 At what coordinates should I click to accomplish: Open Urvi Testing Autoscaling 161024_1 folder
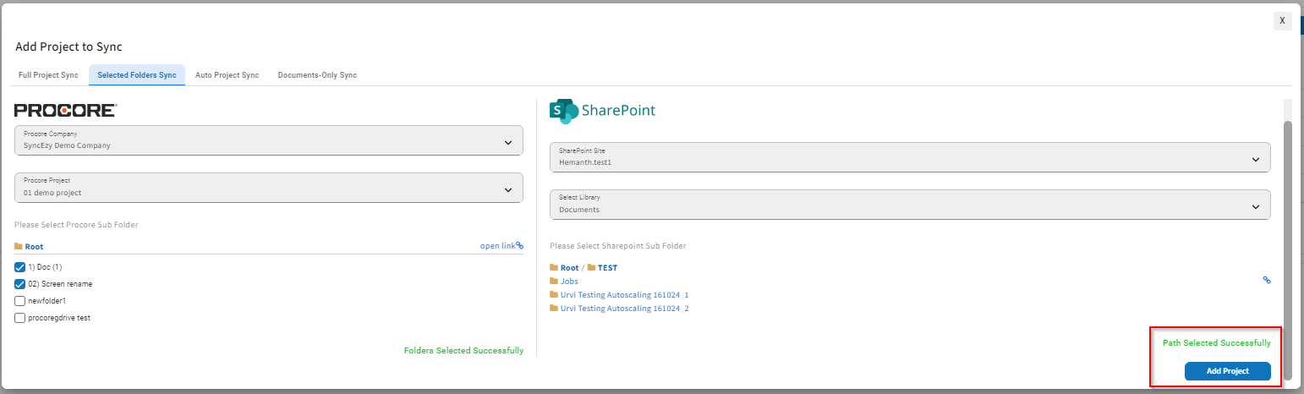coord(624,295)
